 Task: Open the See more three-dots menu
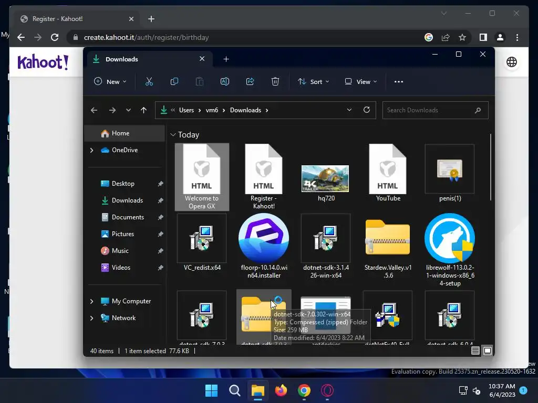tap(399, 81)
